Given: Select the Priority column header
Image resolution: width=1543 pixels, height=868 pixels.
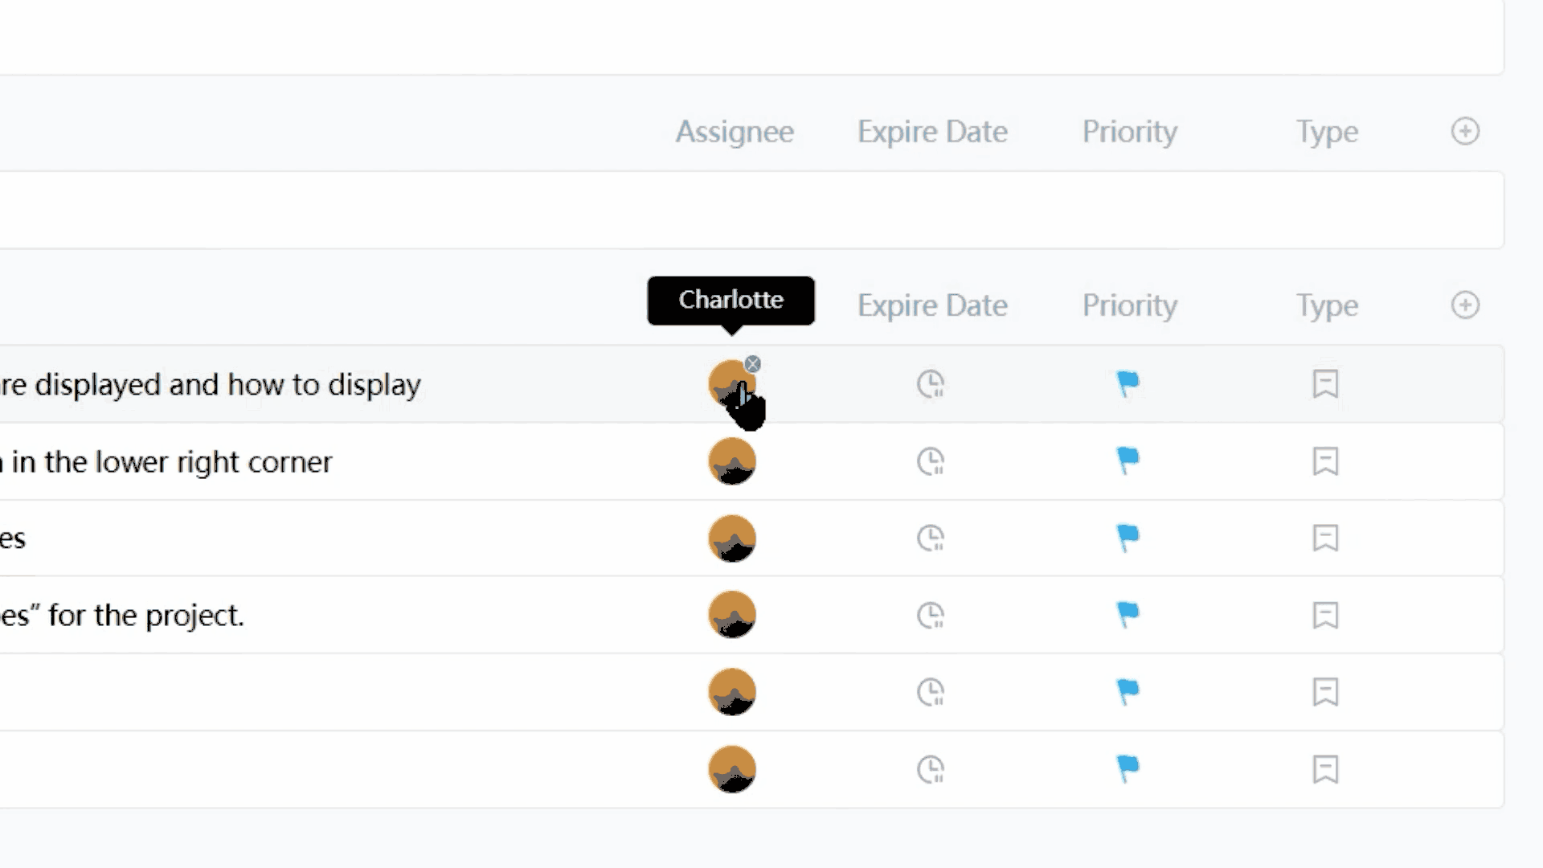Looking at the screenshot, I should [1130, 130].
